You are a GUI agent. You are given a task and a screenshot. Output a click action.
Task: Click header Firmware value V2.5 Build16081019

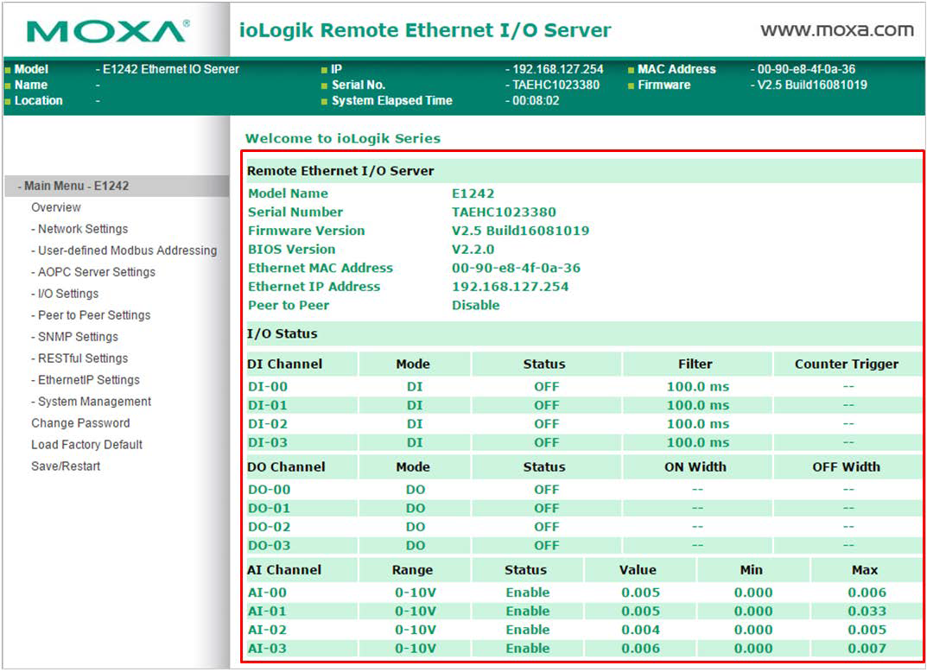point(812,85)
